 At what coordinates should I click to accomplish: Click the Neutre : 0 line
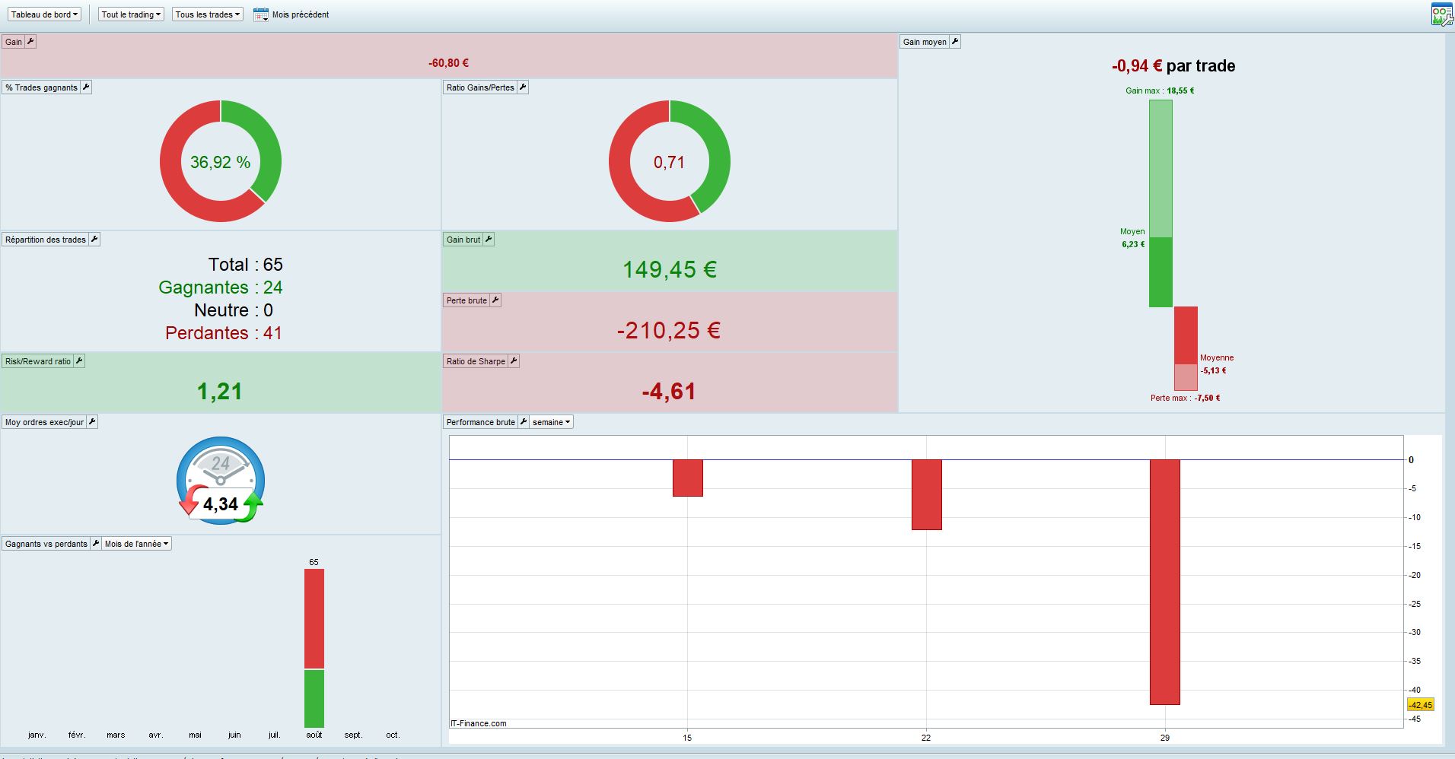coord(234,310)
